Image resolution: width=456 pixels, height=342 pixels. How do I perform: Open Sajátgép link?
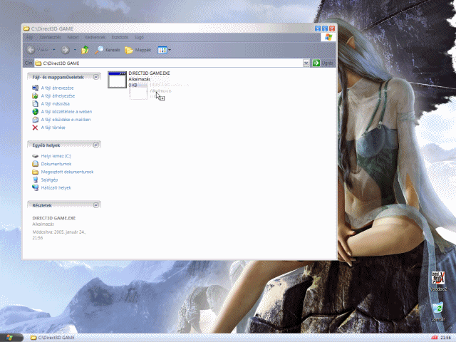[x=49, y=180]
